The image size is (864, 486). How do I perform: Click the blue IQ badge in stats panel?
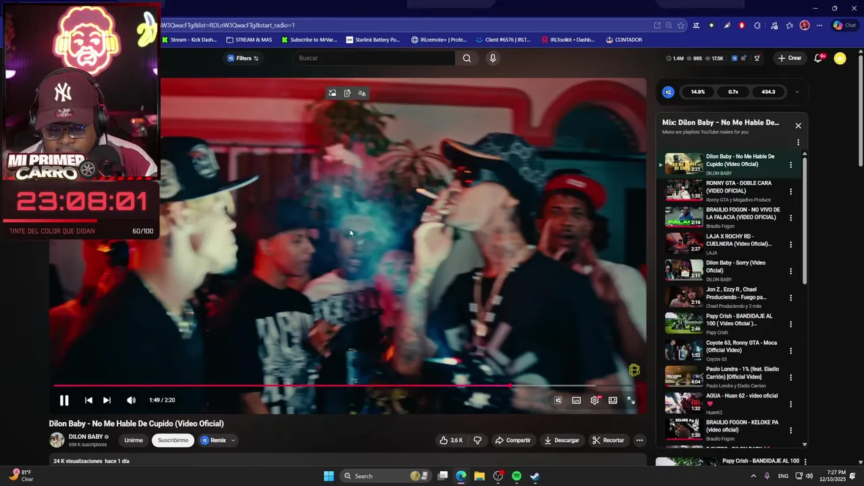tap(668, 92)
